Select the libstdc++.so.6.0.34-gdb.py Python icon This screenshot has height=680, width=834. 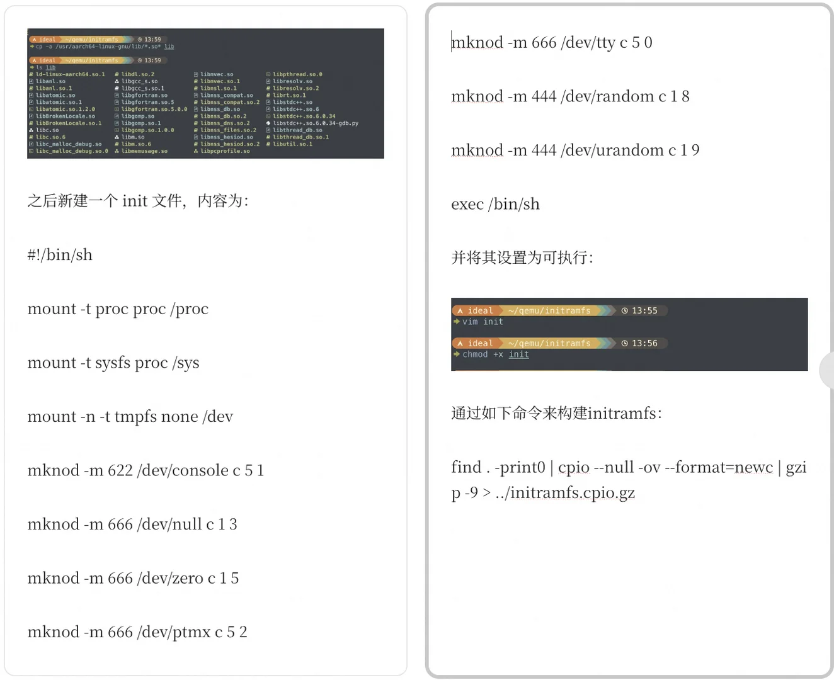(269, 123)
